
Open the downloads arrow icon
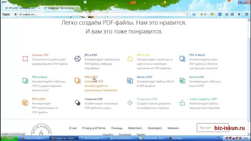239,14
